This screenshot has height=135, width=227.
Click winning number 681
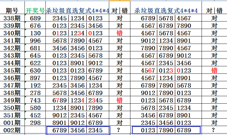(35, 48)
